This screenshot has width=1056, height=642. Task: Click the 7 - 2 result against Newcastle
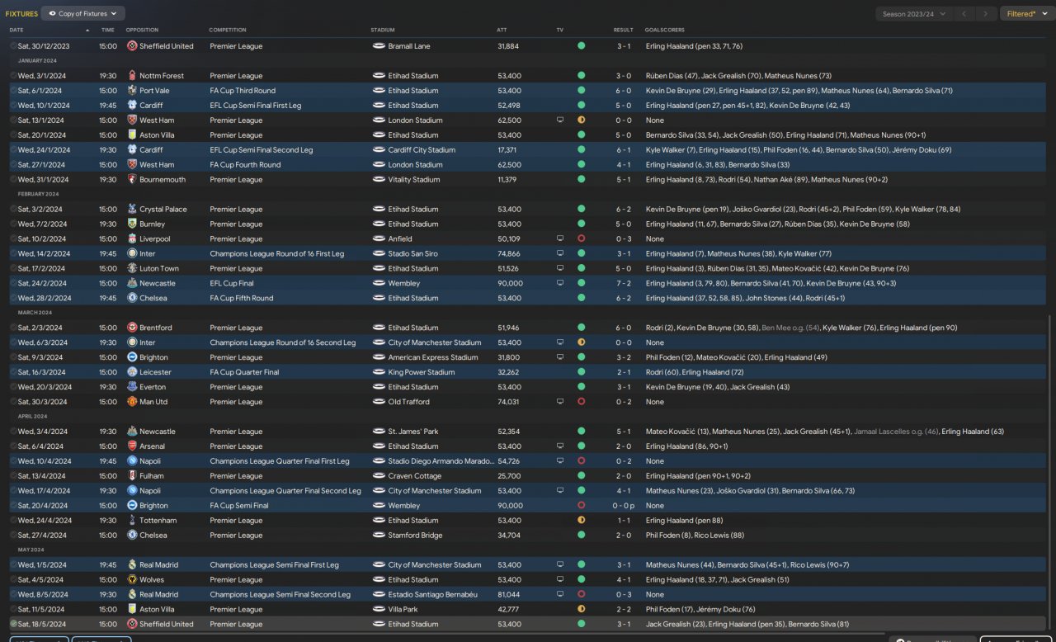tap(624, 284)
